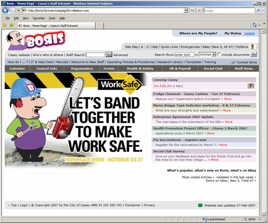Open the Calendar navigation tab
This screenshot has width=268, height=223.
[17, 68]
